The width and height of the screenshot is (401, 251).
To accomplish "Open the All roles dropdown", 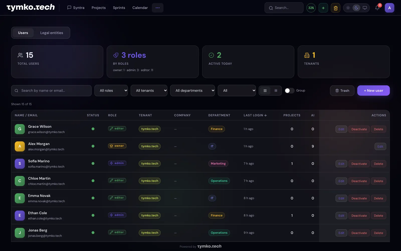I will click(111, 91).
